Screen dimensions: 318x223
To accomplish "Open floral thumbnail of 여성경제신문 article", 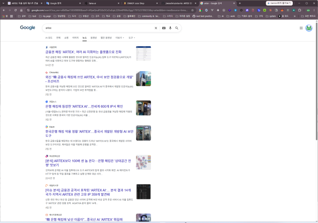I will pos(143,162).
